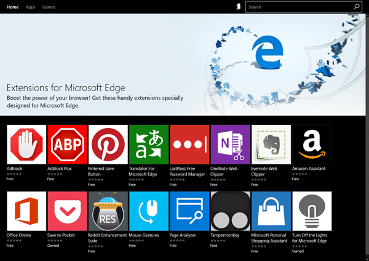369x261 pixels.
Task: Click the Mouse Gestures title text
Action: (x=144, y=235)
